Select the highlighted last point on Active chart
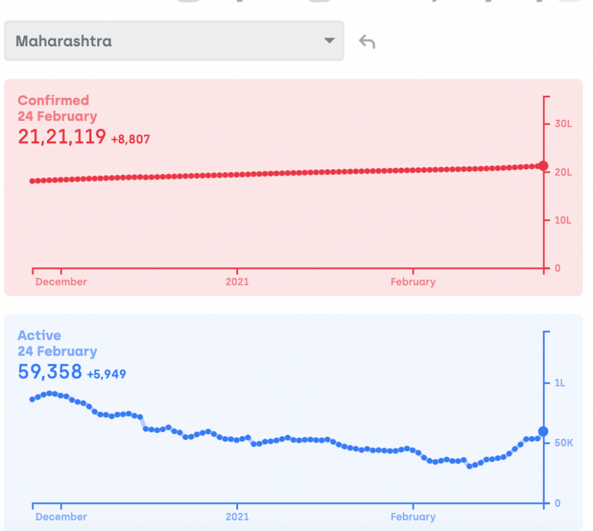 click(x=543, y=432)
